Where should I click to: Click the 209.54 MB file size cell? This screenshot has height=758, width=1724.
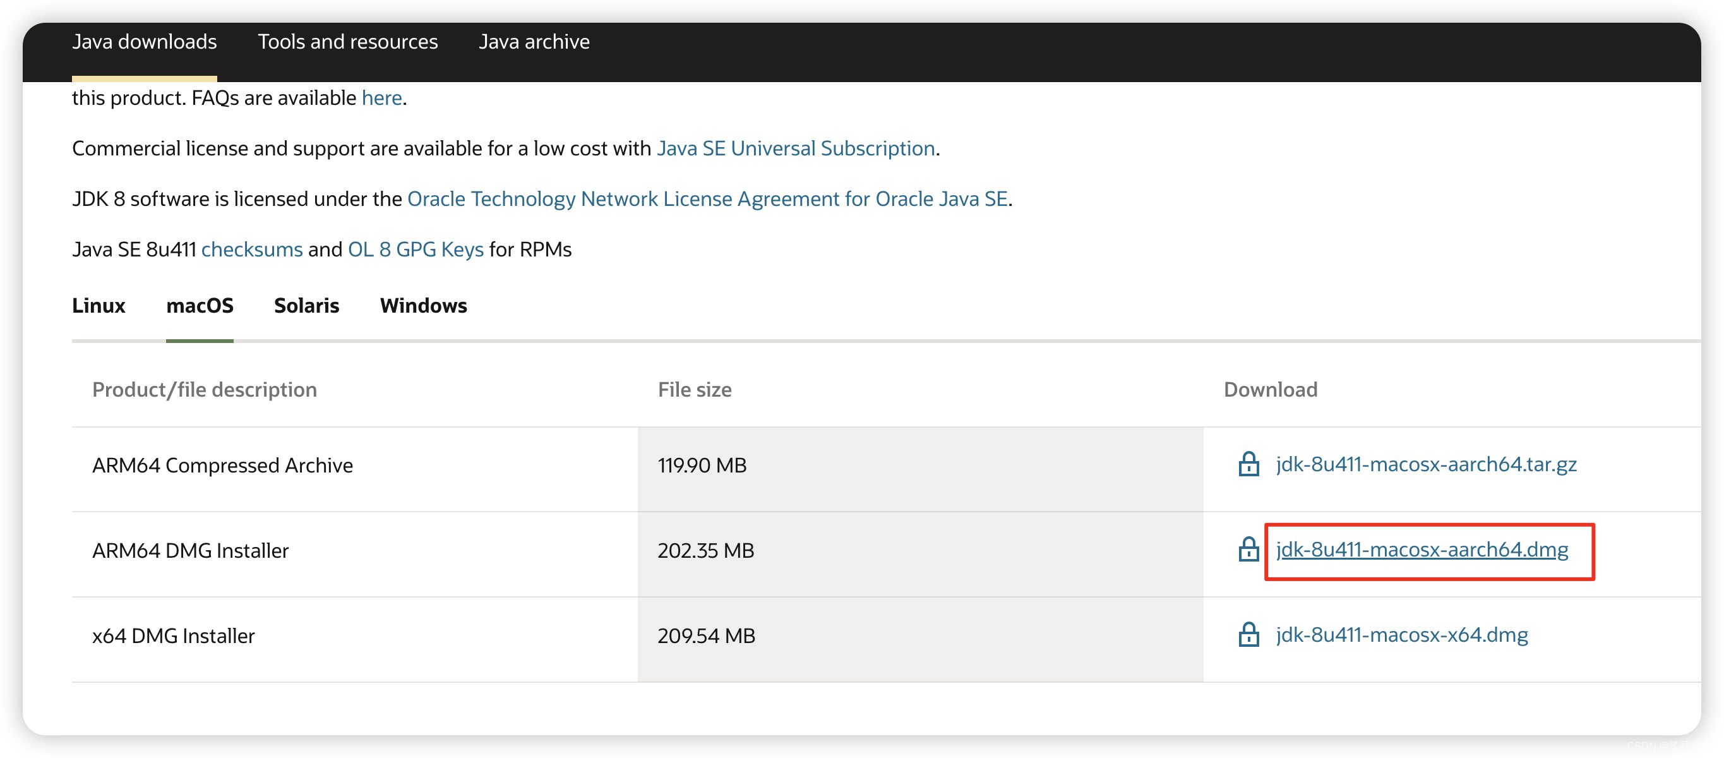[706, 635]
